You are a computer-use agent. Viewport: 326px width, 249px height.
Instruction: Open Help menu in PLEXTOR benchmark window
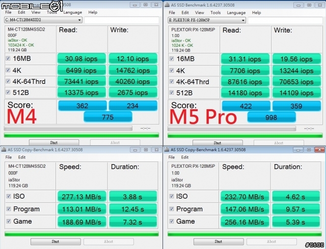[x=256, y=12]
